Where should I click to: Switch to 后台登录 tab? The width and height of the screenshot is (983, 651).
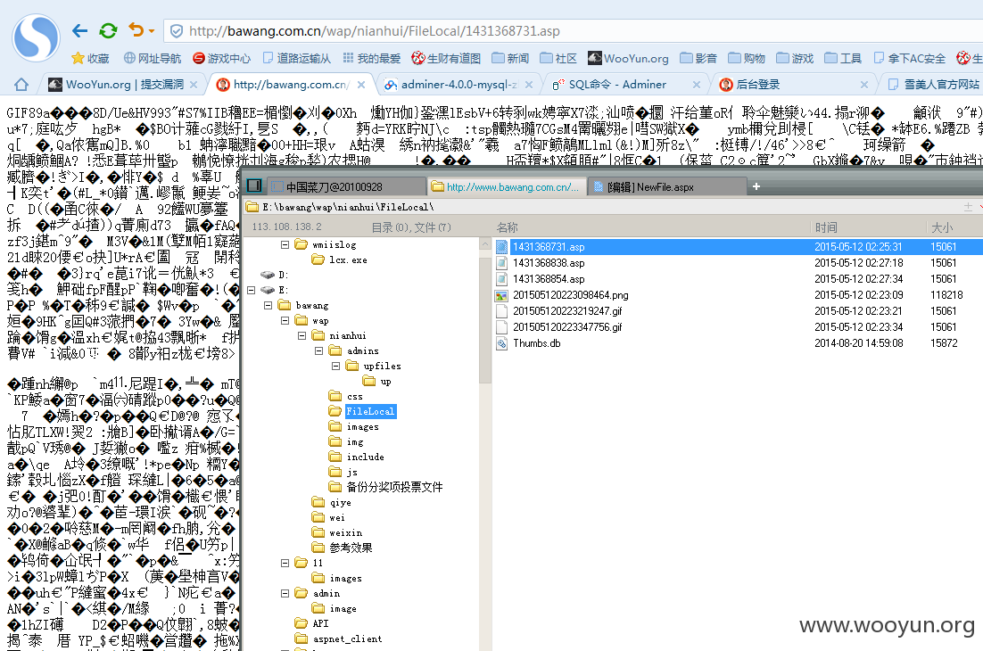pos(757,84)
